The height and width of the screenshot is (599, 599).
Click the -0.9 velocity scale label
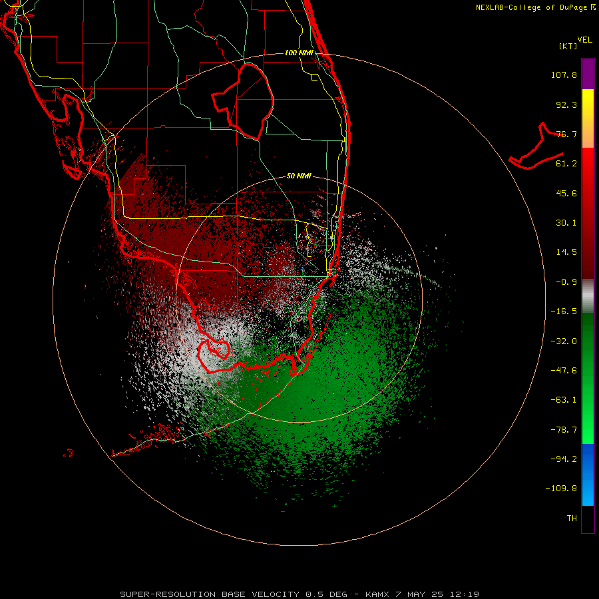point(566,282)
